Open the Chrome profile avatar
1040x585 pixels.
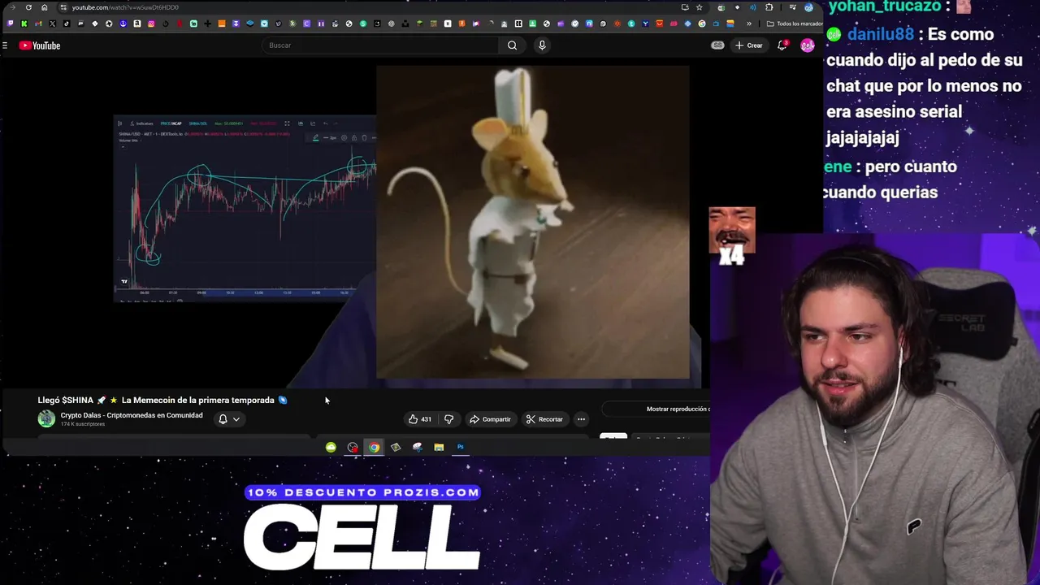tap(808, 7)
